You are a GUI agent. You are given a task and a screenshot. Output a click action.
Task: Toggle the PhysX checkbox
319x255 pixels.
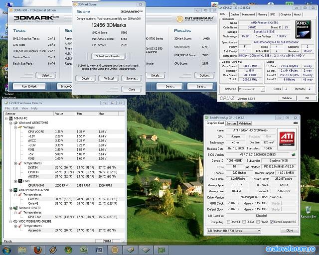tap(258, 222)
